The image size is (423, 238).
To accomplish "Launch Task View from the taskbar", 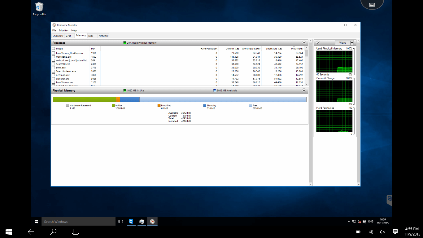I will coord(120,221).
